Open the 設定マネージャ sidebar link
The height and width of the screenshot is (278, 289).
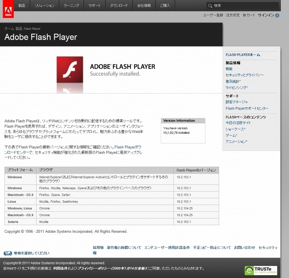237,102
